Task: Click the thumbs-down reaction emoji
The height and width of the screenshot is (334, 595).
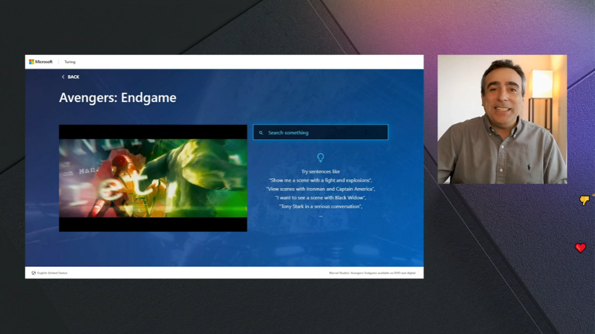Action: [x=585, y=200]
